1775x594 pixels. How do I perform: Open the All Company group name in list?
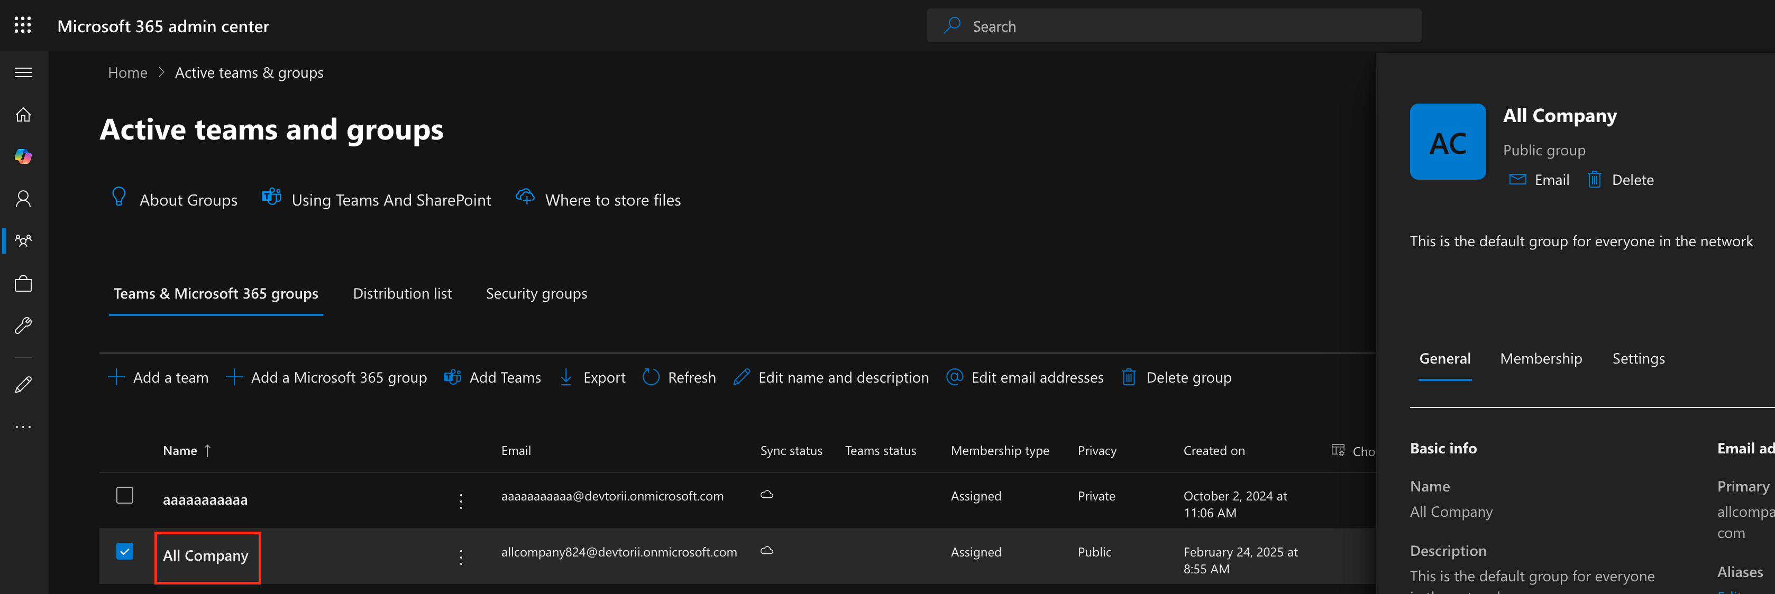coord(205,555)
